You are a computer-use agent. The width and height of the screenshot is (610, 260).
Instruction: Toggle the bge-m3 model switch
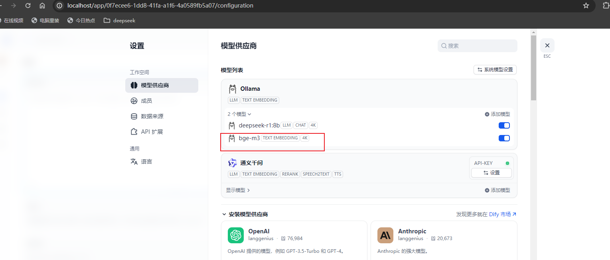[x=504, y=138]
